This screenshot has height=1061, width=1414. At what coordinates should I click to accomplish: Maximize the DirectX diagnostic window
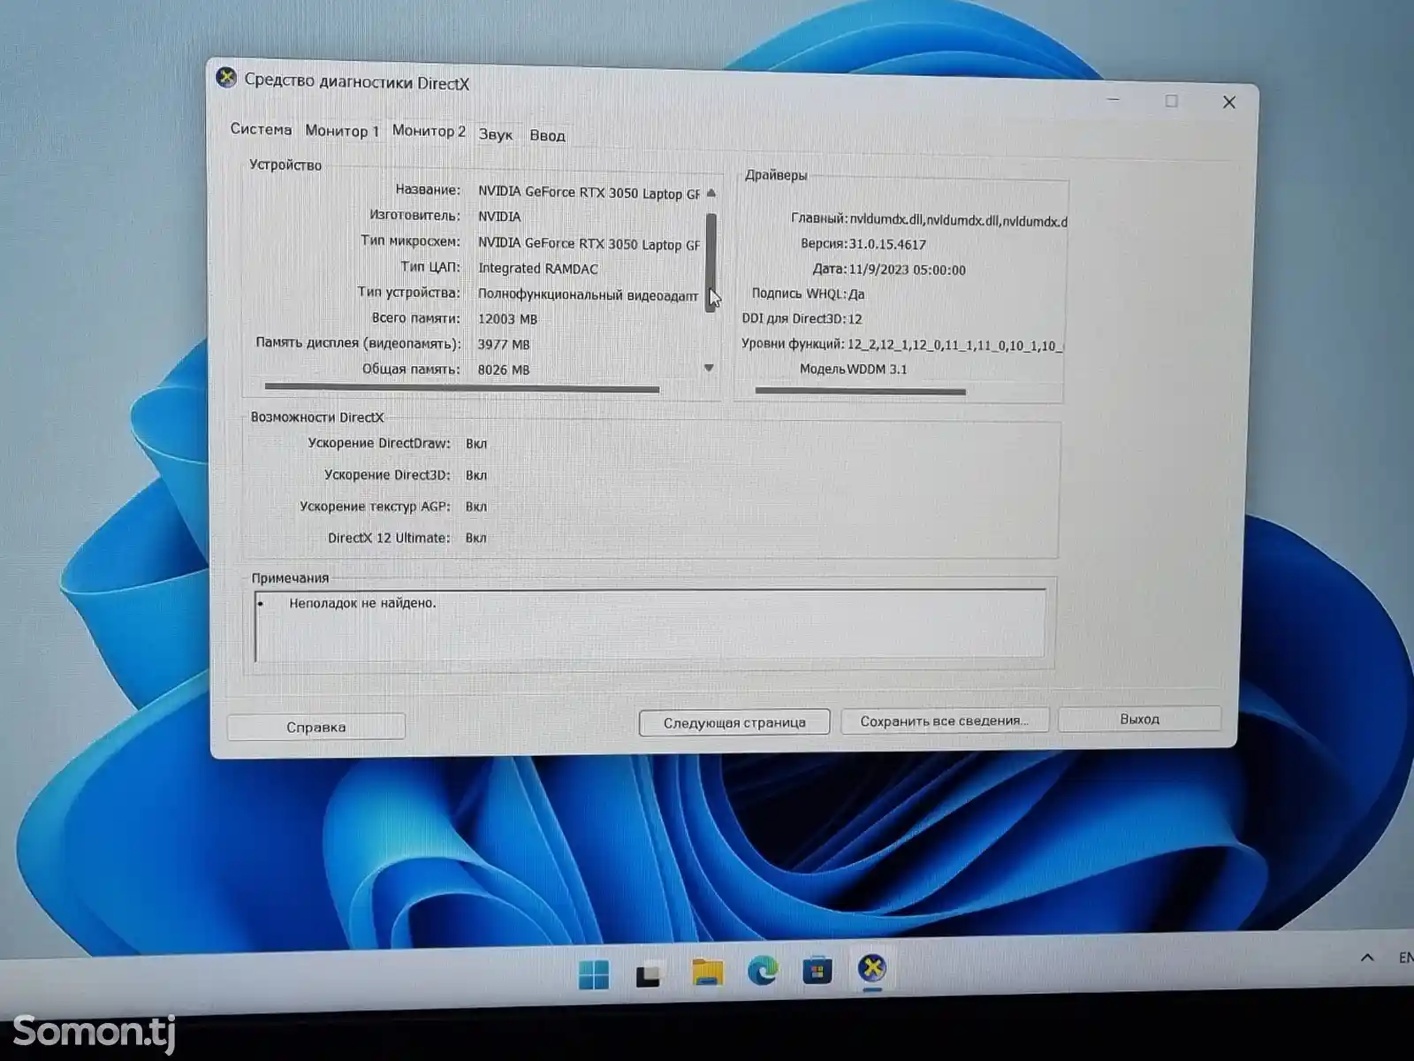(1172, 101)
